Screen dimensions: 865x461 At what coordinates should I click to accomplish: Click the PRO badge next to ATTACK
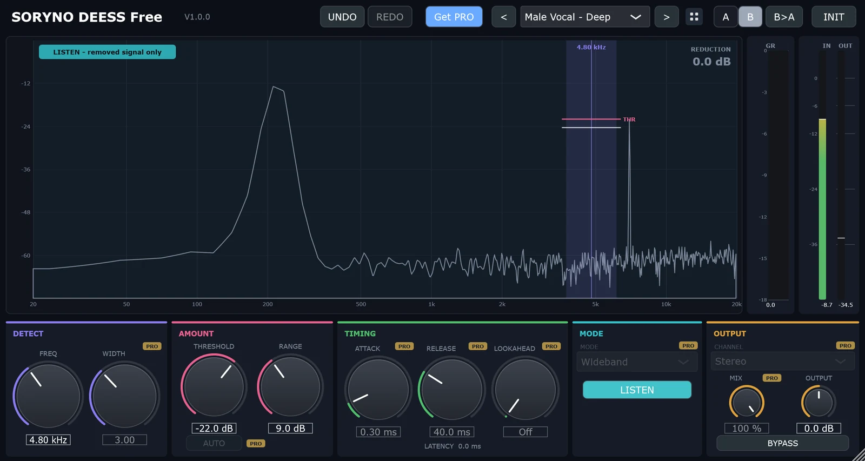tap(404, 346)
